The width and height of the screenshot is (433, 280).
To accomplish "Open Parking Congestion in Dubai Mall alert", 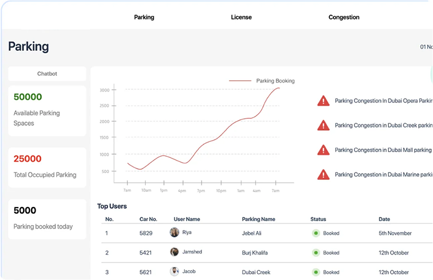I will [383, 150].
